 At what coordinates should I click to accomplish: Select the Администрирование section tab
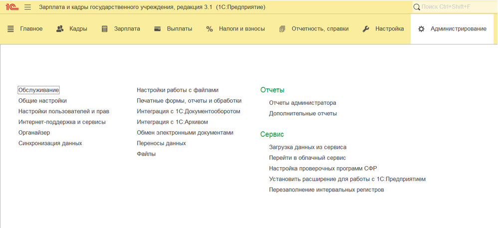point(452,29)
